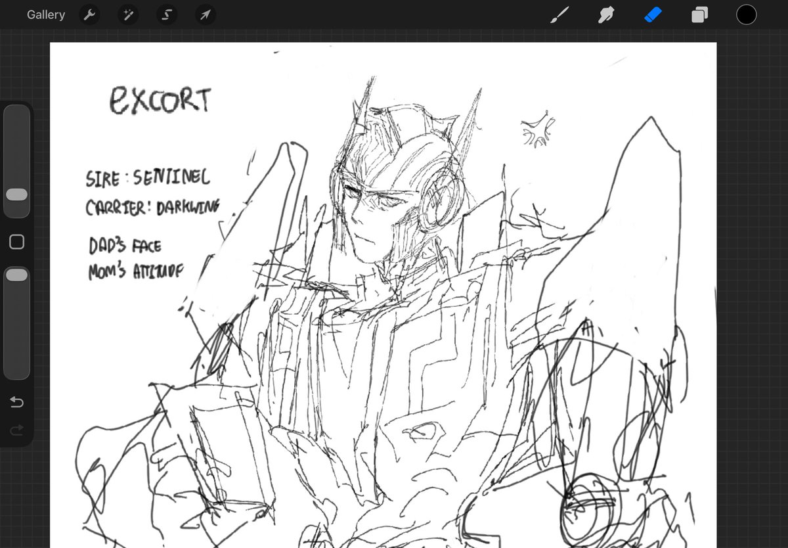
Task: Click the handwritten 'excort' title on canvas
Action: [160, 100]
